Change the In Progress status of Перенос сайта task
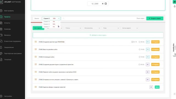Image resolution: width=176 pixels, height=99 pixels. click(x=155, y=72)
